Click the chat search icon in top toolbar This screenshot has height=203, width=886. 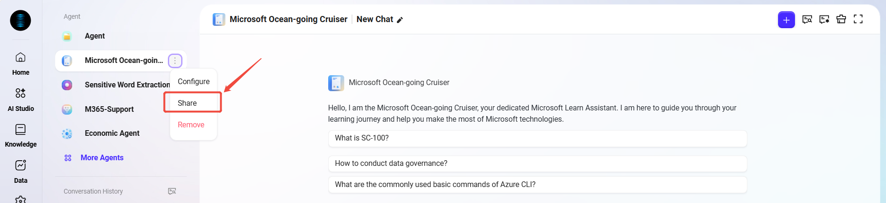(807, 19)
